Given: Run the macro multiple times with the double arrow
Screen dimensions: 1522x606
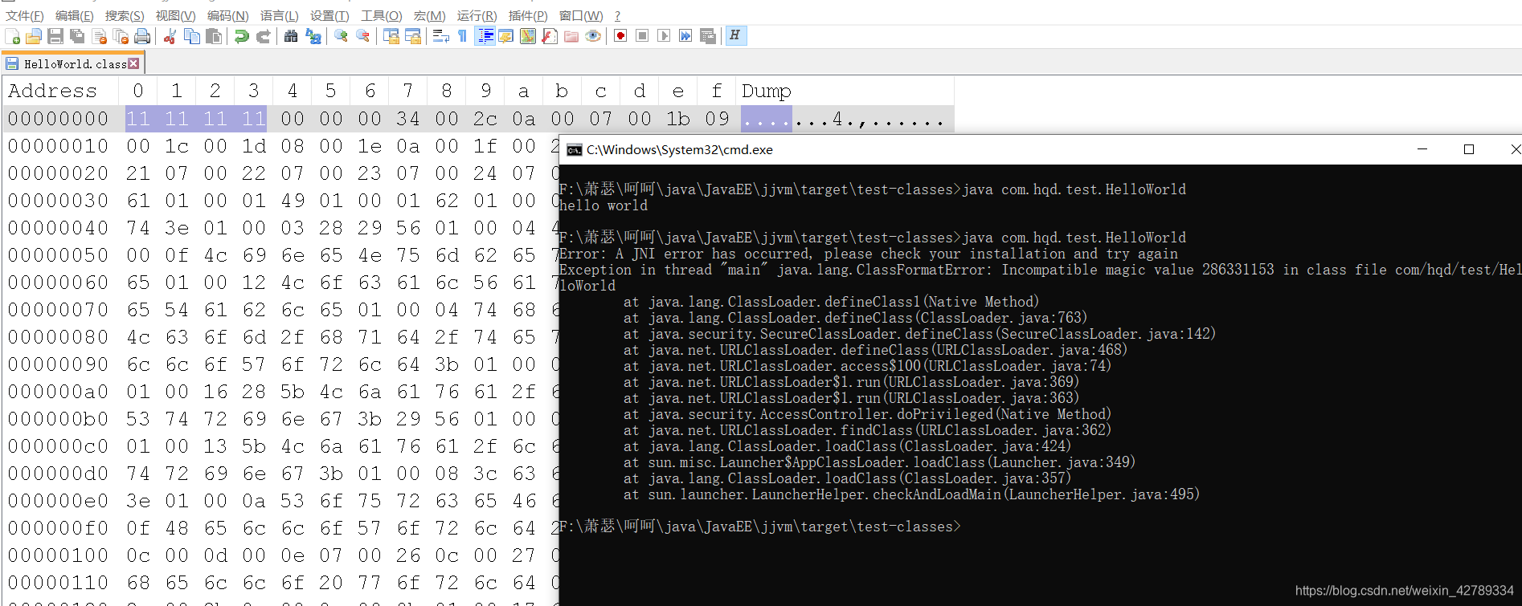Looking at the screenshot, I should (x=685, y=36).
